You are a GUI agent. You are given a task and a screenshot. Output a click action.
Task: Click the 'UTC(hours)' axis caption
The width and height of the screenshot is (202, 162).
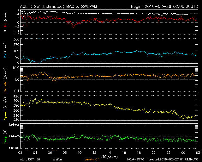point(109,157)
